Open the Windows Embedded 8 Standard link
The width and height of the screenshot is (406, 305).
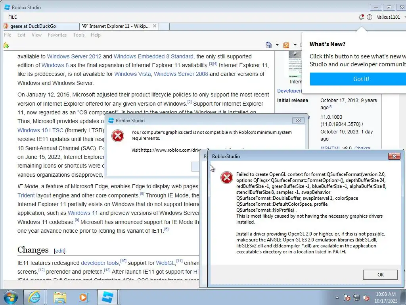pos(153,56)
